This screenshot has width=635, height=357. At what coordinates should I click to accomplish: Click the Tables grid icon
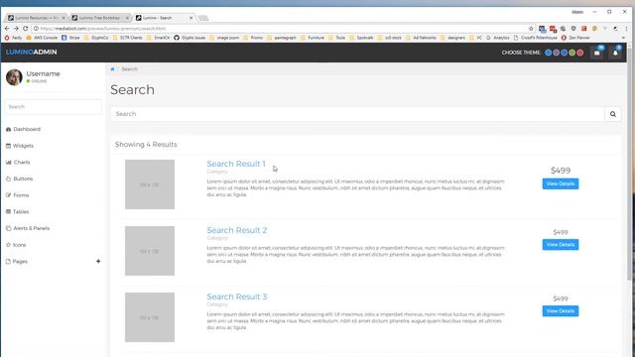pos(8,211)
